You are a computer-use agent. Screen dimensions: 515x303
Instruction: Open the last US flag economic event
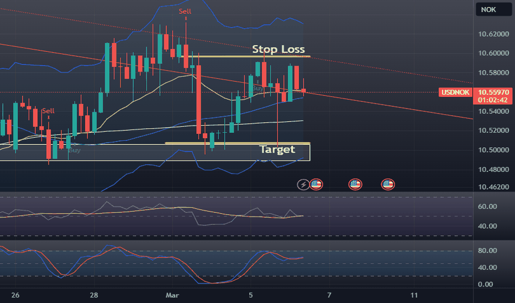click(387, 185)
